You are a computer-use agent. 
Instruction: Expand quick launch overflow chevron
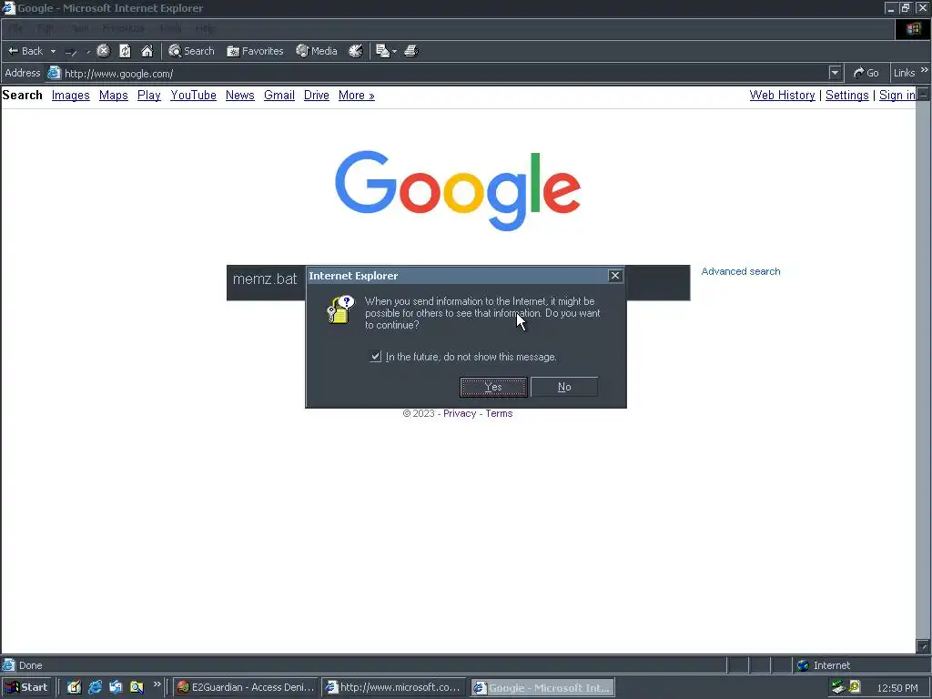tap(157, 684)
